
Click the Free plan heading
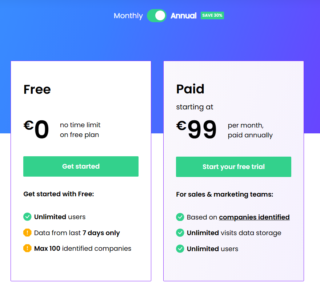(37, 89)
